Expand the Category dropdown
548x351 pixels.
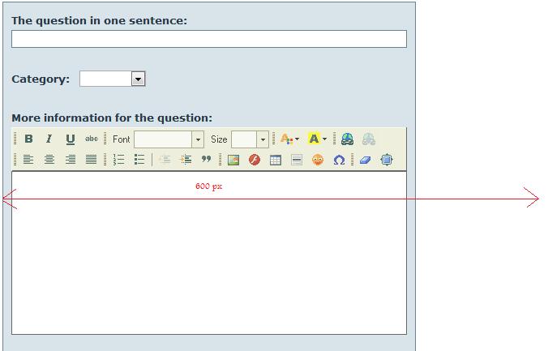138,79
